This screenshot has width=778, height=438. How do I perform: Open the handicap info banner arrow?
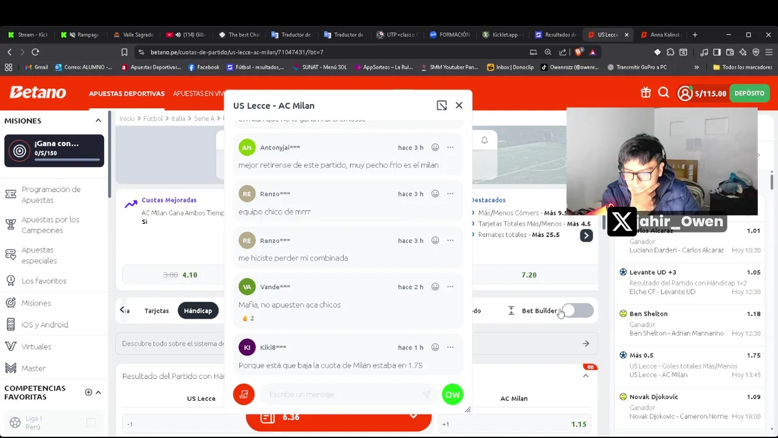click(x=586, y=344)
